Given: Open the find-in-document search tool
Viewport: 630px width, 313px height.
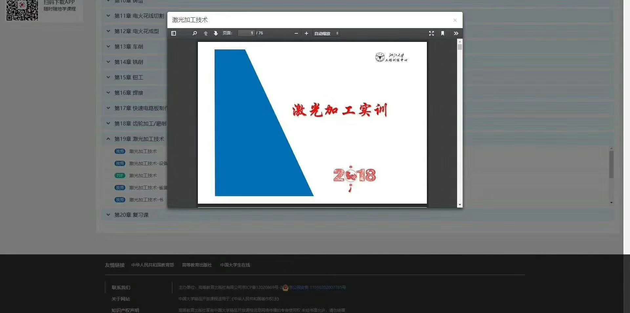Looking at the screenshot, I should tap(195, 33).
